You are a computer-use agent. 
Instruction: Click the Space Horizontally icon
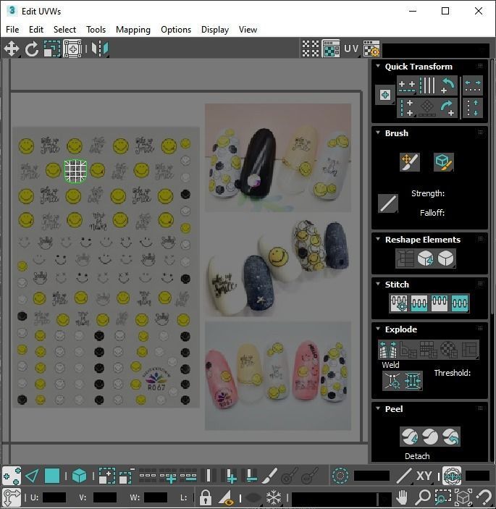[x=473, y=86]
